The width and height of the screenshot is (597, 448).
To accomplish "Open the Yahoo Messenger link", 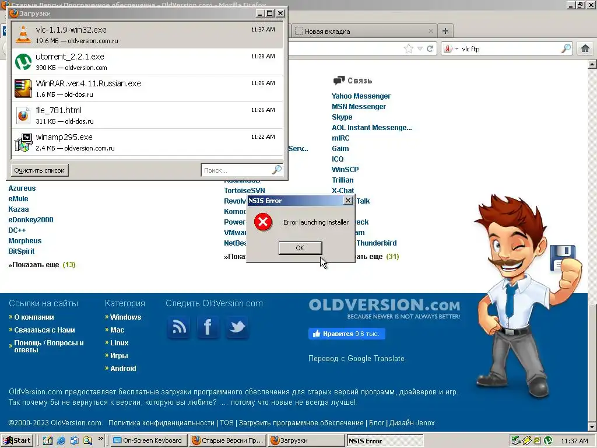I will tap(361, 96).
